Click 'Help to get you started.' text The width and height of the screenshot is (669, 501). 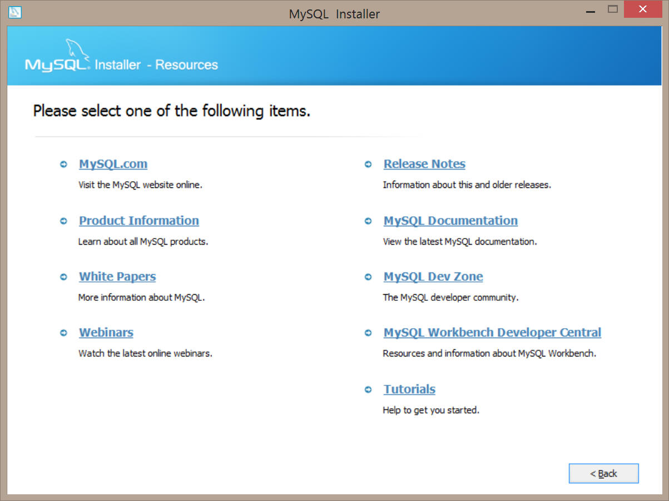point(431,410)
